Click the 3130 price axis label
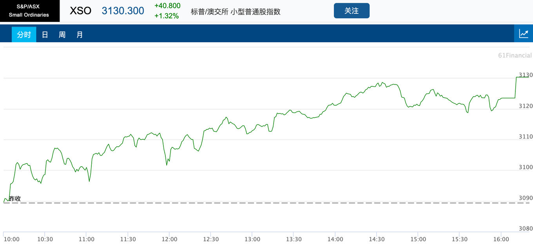 point(526,75)
